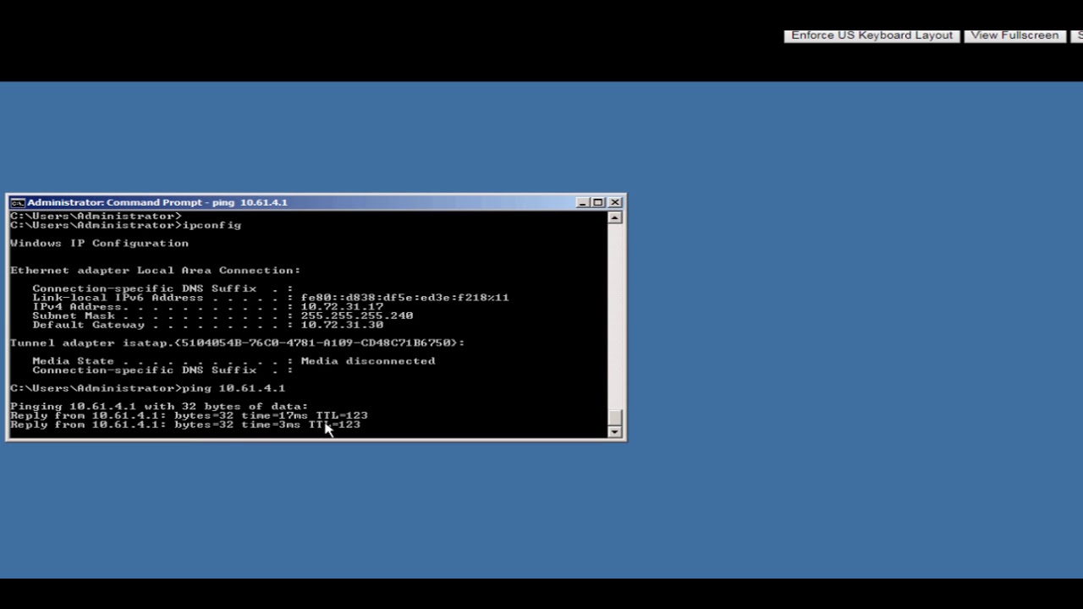The width and height of the screenshot is (1083, 609).
Task: Click the 'Pinging 10.61.4.1 with 32 bytes' line
Action: [159, 407]
